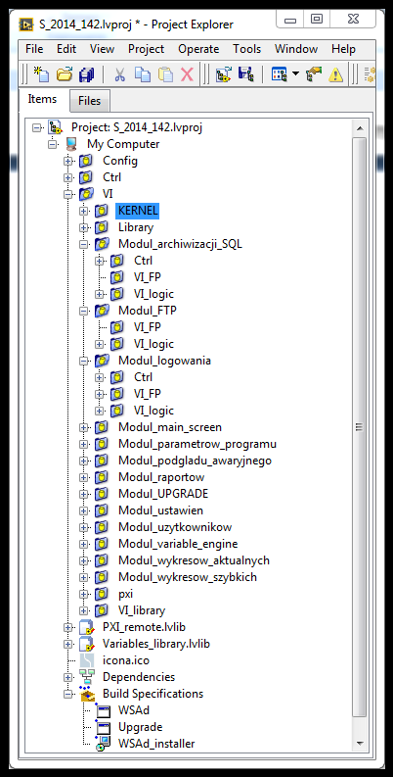393x777 pixels.
Task: Click the Variables_library.lvlib library icon
Action: click(86, 644)
